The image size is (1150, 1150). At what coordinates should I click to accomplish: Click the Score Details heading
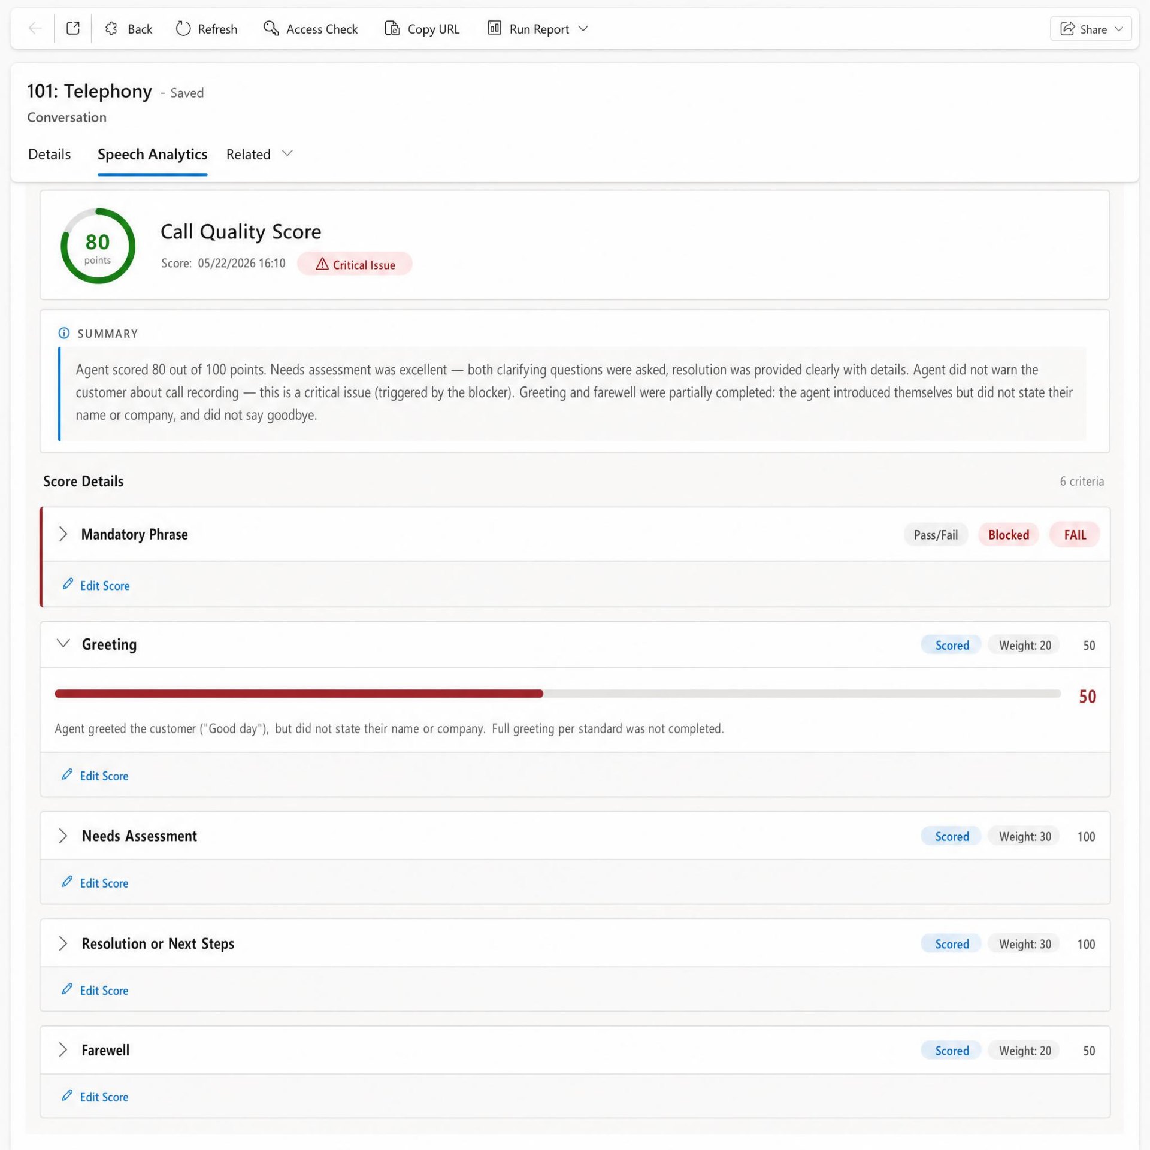coord(83,481)
